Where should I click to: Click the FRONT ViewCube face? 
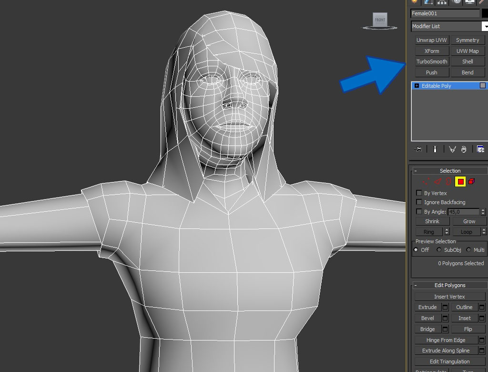click(x=380, y=20)
